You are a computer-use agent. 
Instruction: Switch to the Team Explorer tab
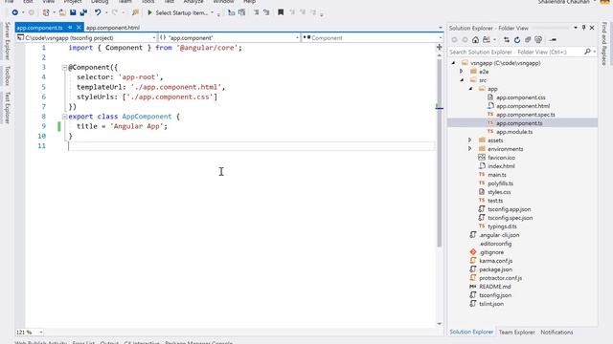pos(516,333)
